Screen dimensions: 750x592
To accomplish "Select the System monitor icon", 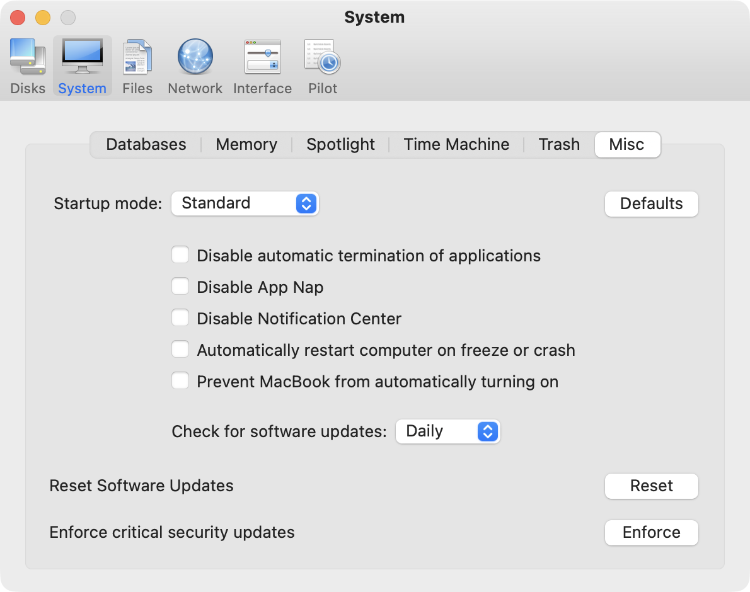I will tap(82, 57).
